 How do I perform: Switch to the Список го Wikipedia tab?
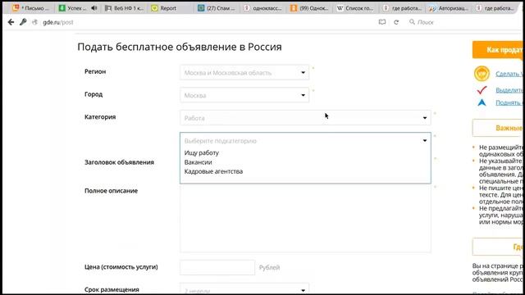(355, 8)
